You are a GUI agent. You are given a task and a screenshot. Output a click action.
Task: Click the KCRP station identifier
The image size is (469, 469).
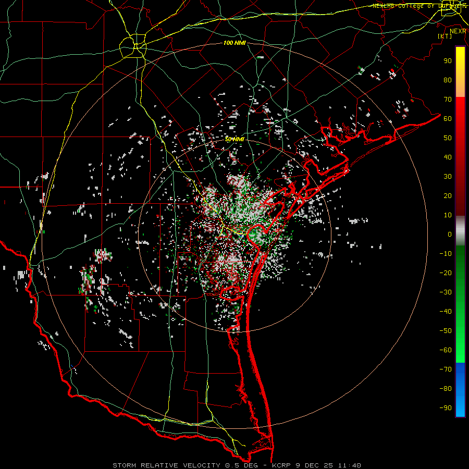click(x=281, y=465)
